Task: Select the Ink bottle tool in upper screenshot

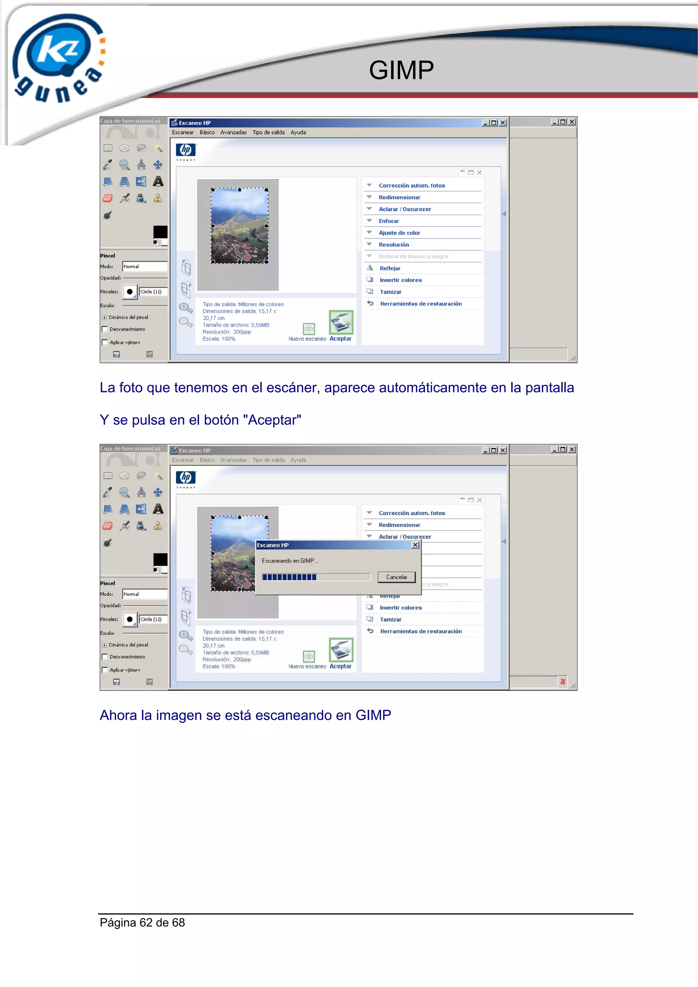Action: tap(141, 198)
